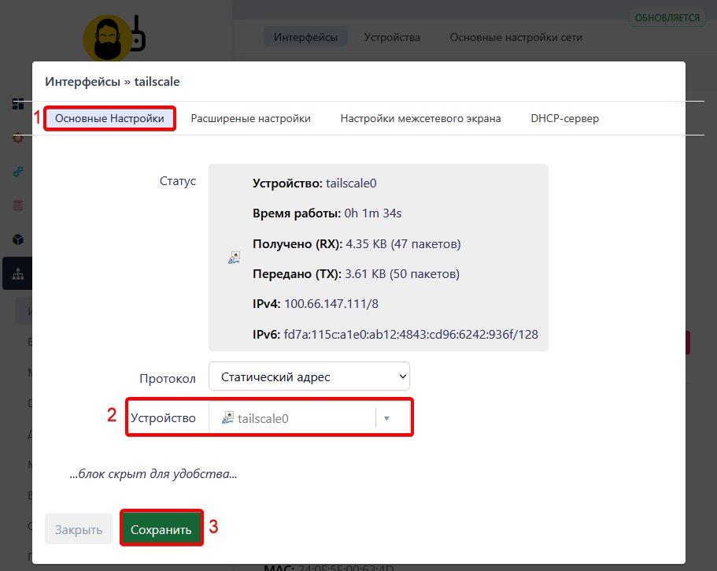717x571 pixels.
Task: Click the ОБНОВЛЯЕТСЯ status badge
Action: click(667, 17)
